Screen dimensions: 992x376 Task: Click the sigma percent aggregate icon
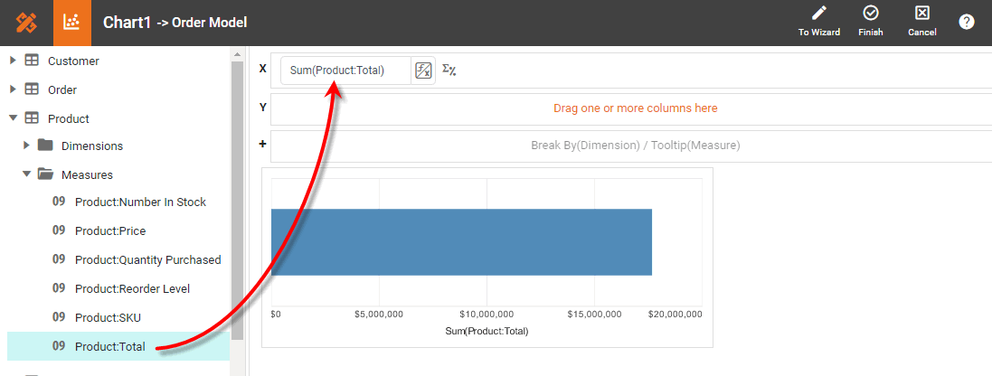coord(449,70)
